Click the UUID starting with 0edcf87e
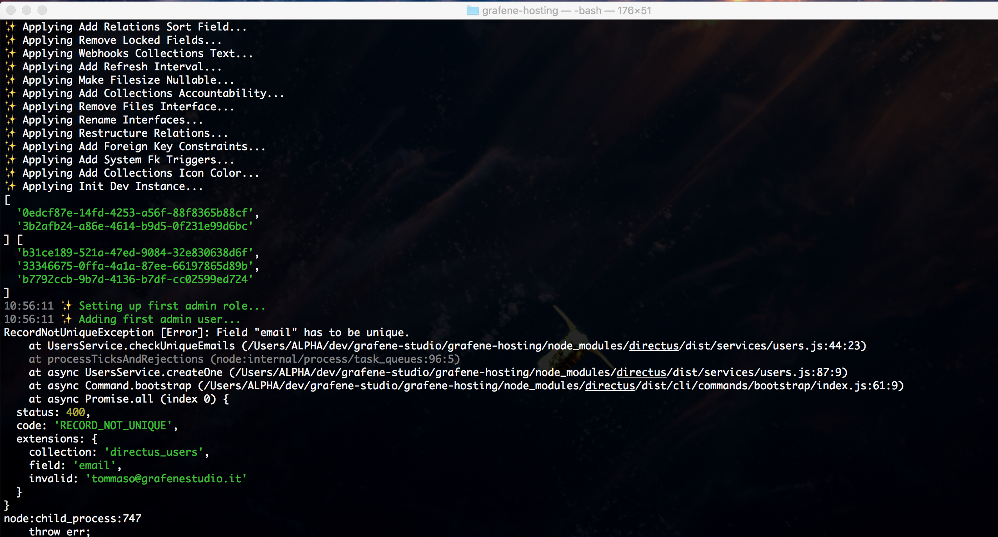This screenshot has height=537, width=998. pos(135,213)
